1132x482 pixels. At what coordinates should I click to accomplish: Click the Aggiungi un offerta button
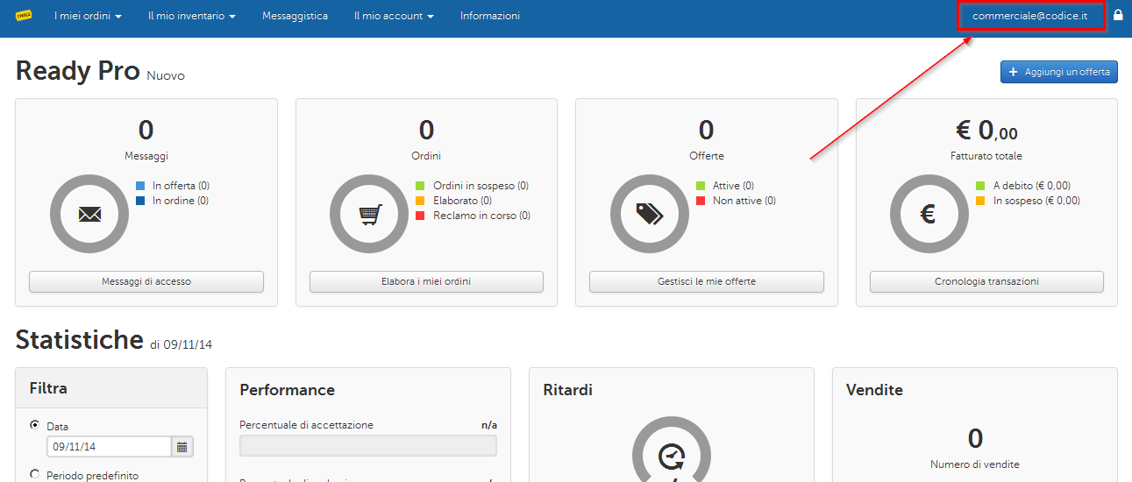(x=1059, y=72)
